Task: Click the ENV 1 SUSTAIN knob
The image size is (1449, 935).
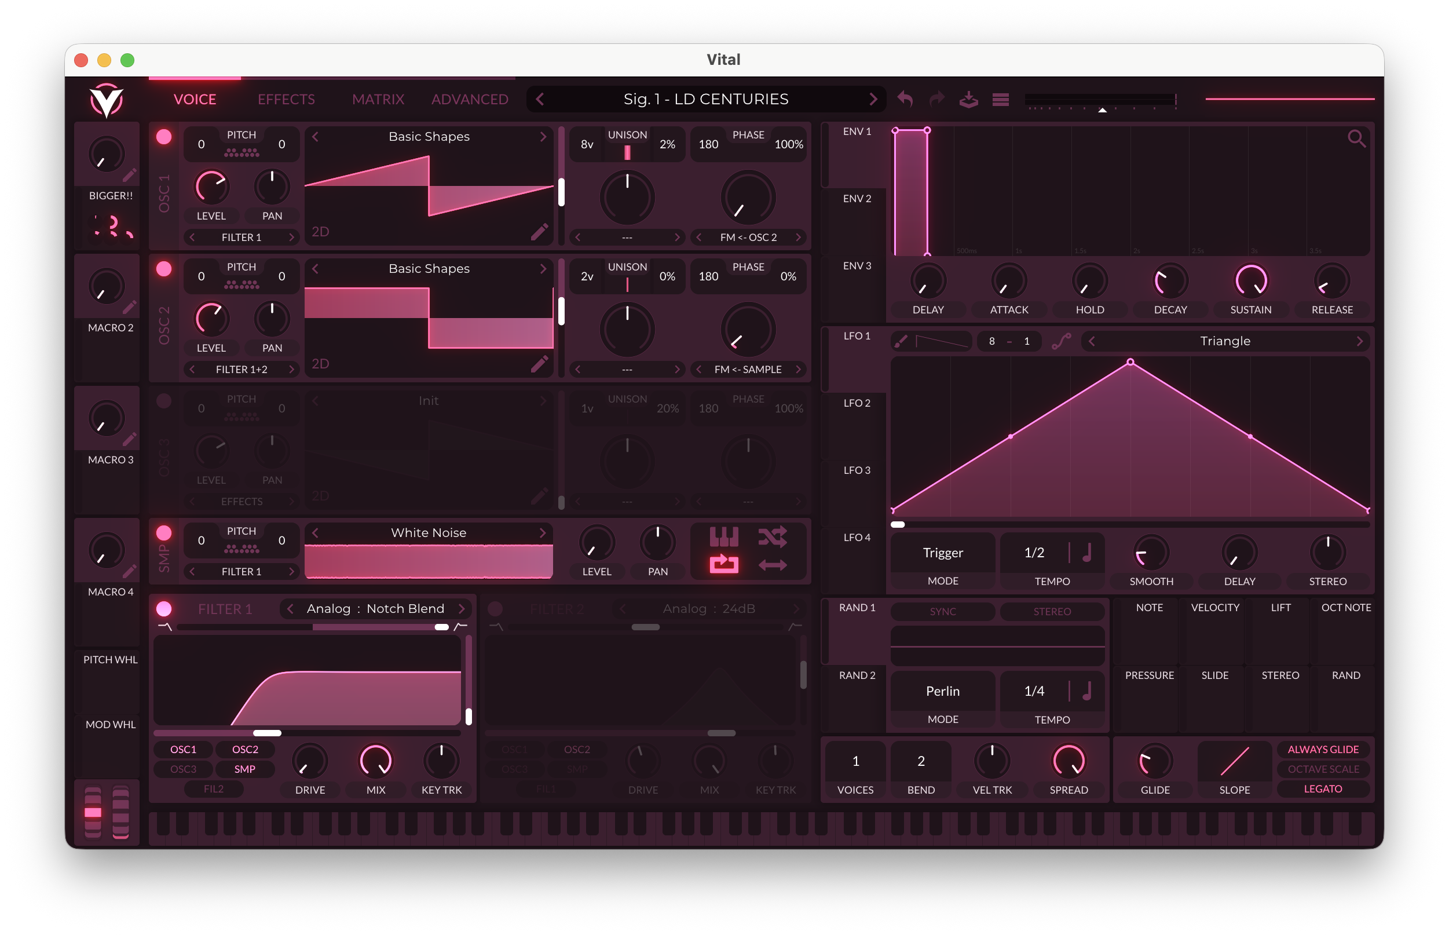Action: coord(1250,280)
